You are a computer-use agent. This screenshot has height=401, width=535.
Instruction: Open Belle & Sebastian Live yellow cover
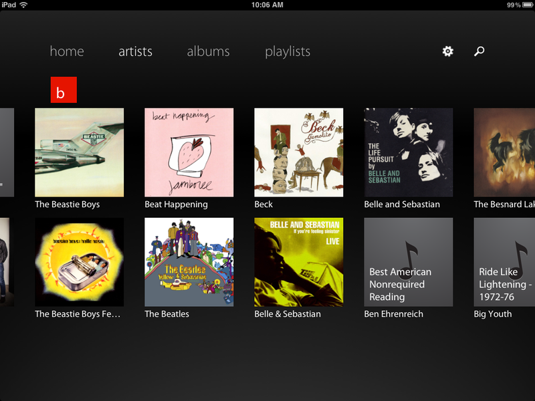click(x=298, y=262)
